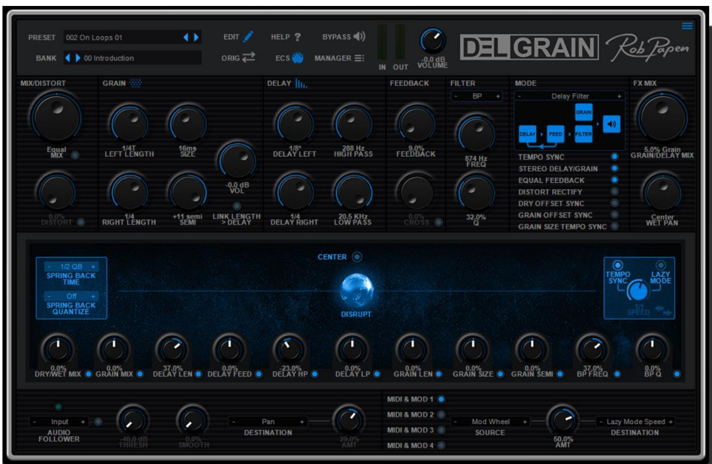712x464 pixels.
Task: Click the GRAIN/DELAY MIX knob
Action: point(662,116)
